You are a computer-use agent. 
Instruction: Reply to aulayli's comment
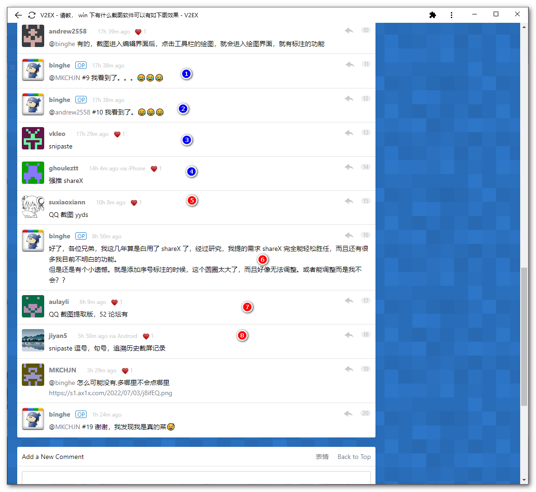point(349,301)
